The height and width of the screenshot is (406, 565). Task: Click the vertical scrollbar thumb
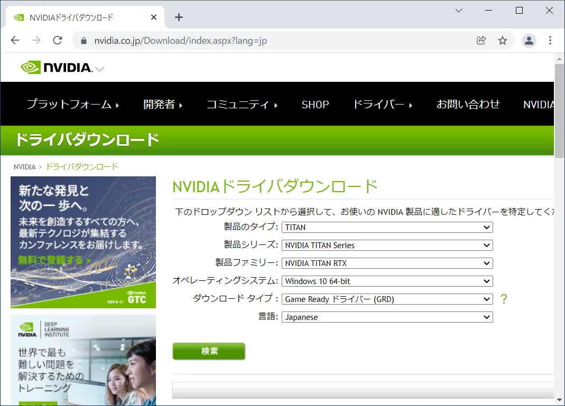pyautogui.click(x=559, y=110)
